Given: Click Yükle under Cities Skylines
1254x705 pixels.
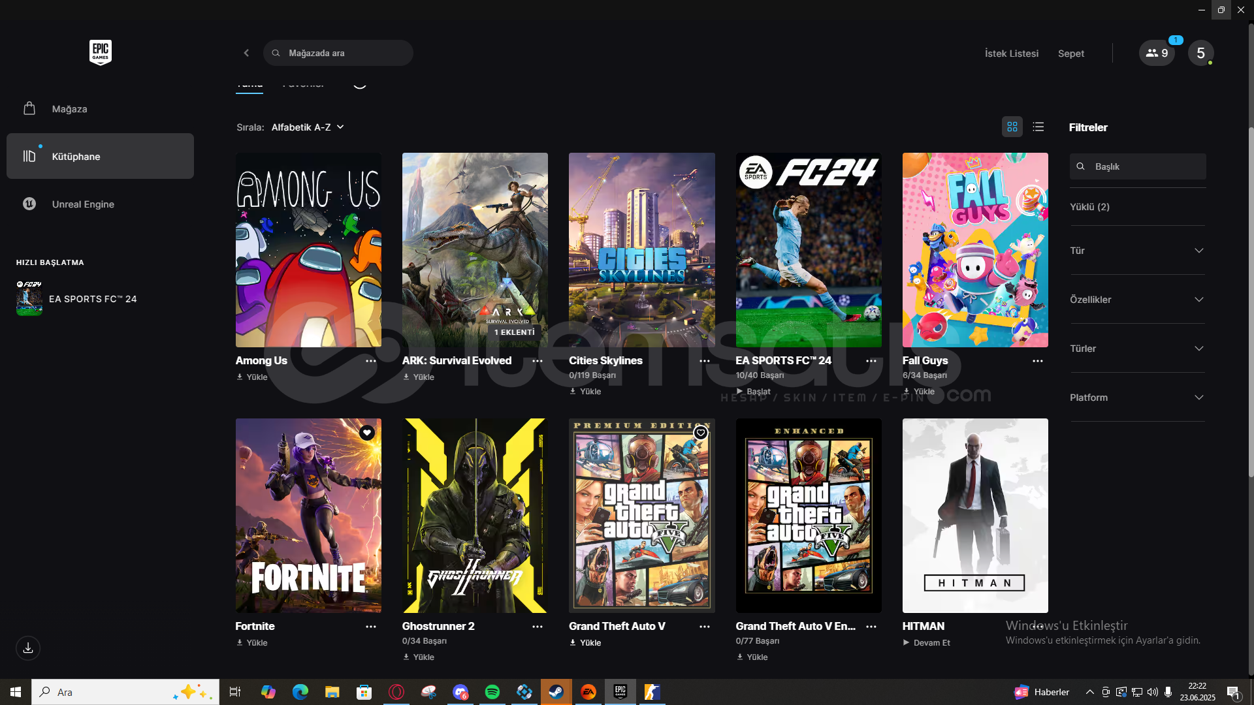Looking at the screenshot, I should coord(585,391).
